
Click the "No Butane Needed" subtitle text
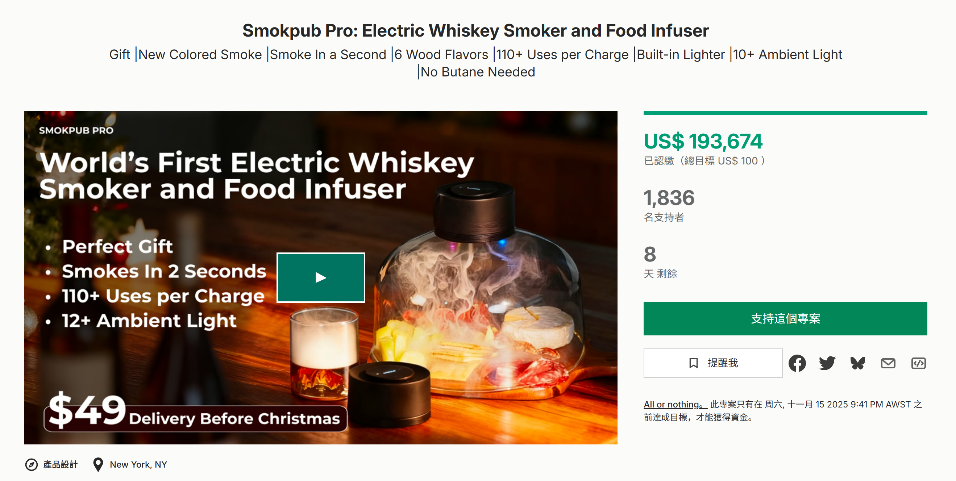pos(478,72)
